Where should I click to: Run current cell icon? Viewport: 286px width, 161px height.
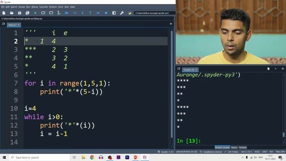point(43,13)
